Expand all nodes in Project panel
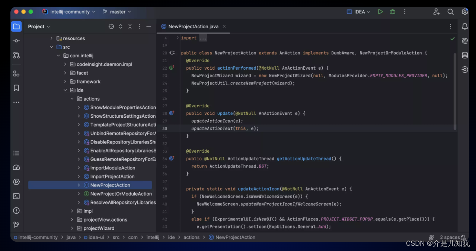 tap(121, 26)
